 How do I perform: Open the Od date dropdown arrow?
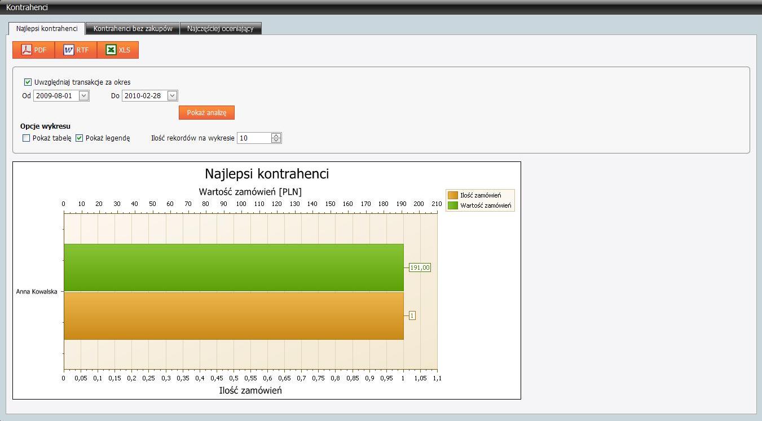coord(83,95)
